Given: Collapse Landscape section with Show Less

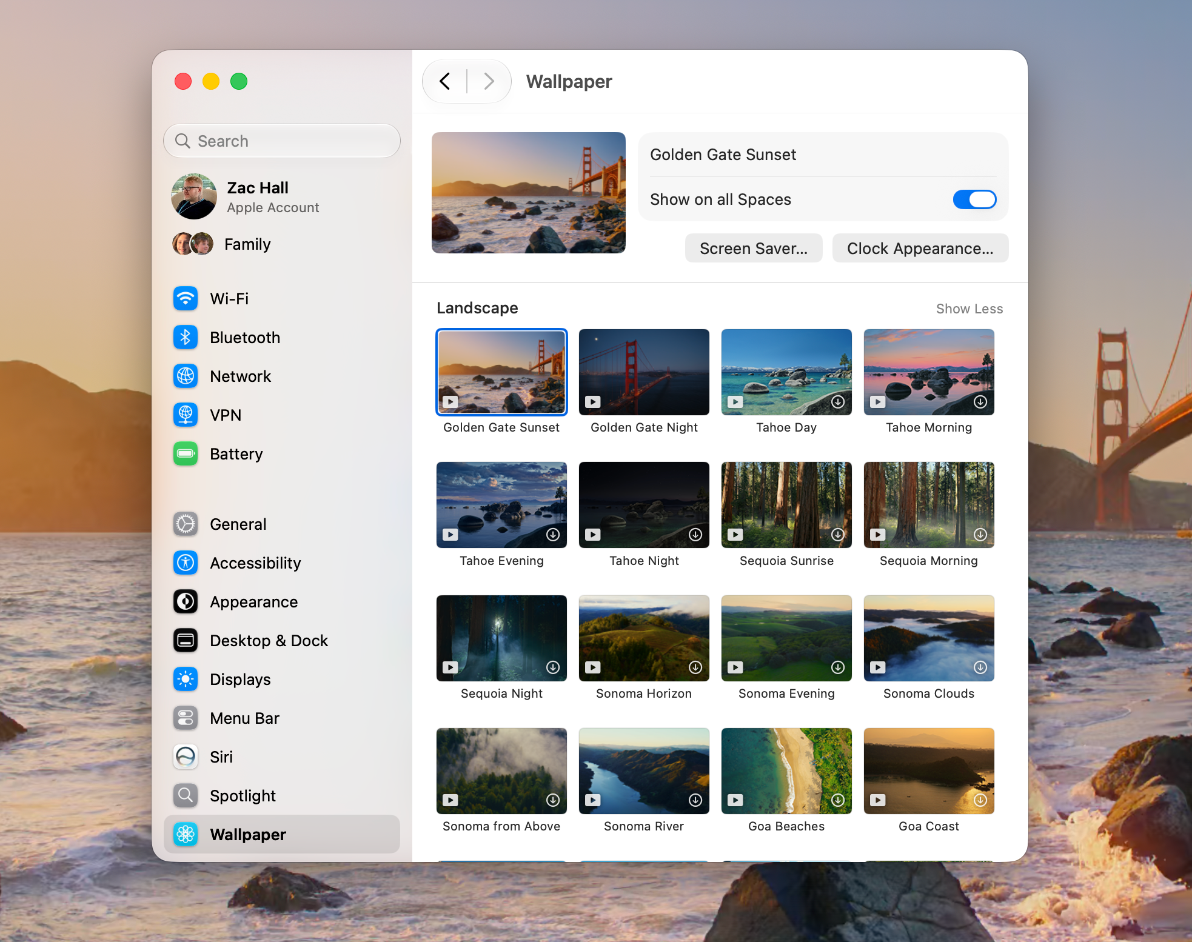Looking at the screenshot, I should (969, 309).
